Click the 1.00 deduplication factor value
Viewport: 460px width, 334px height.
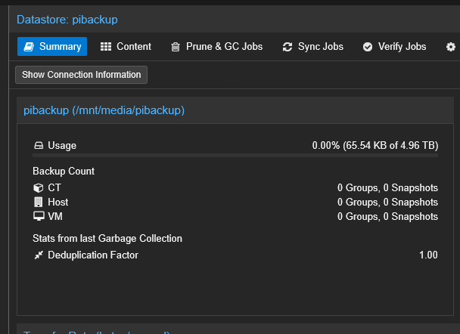(428, 255)
